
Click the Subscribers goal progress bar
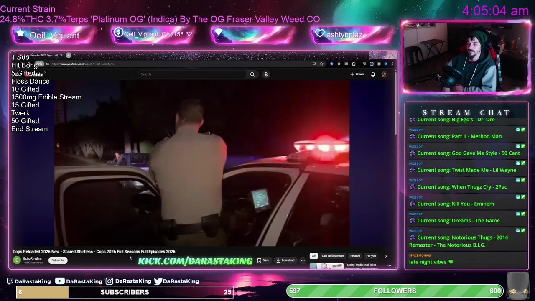coord(125,292)
